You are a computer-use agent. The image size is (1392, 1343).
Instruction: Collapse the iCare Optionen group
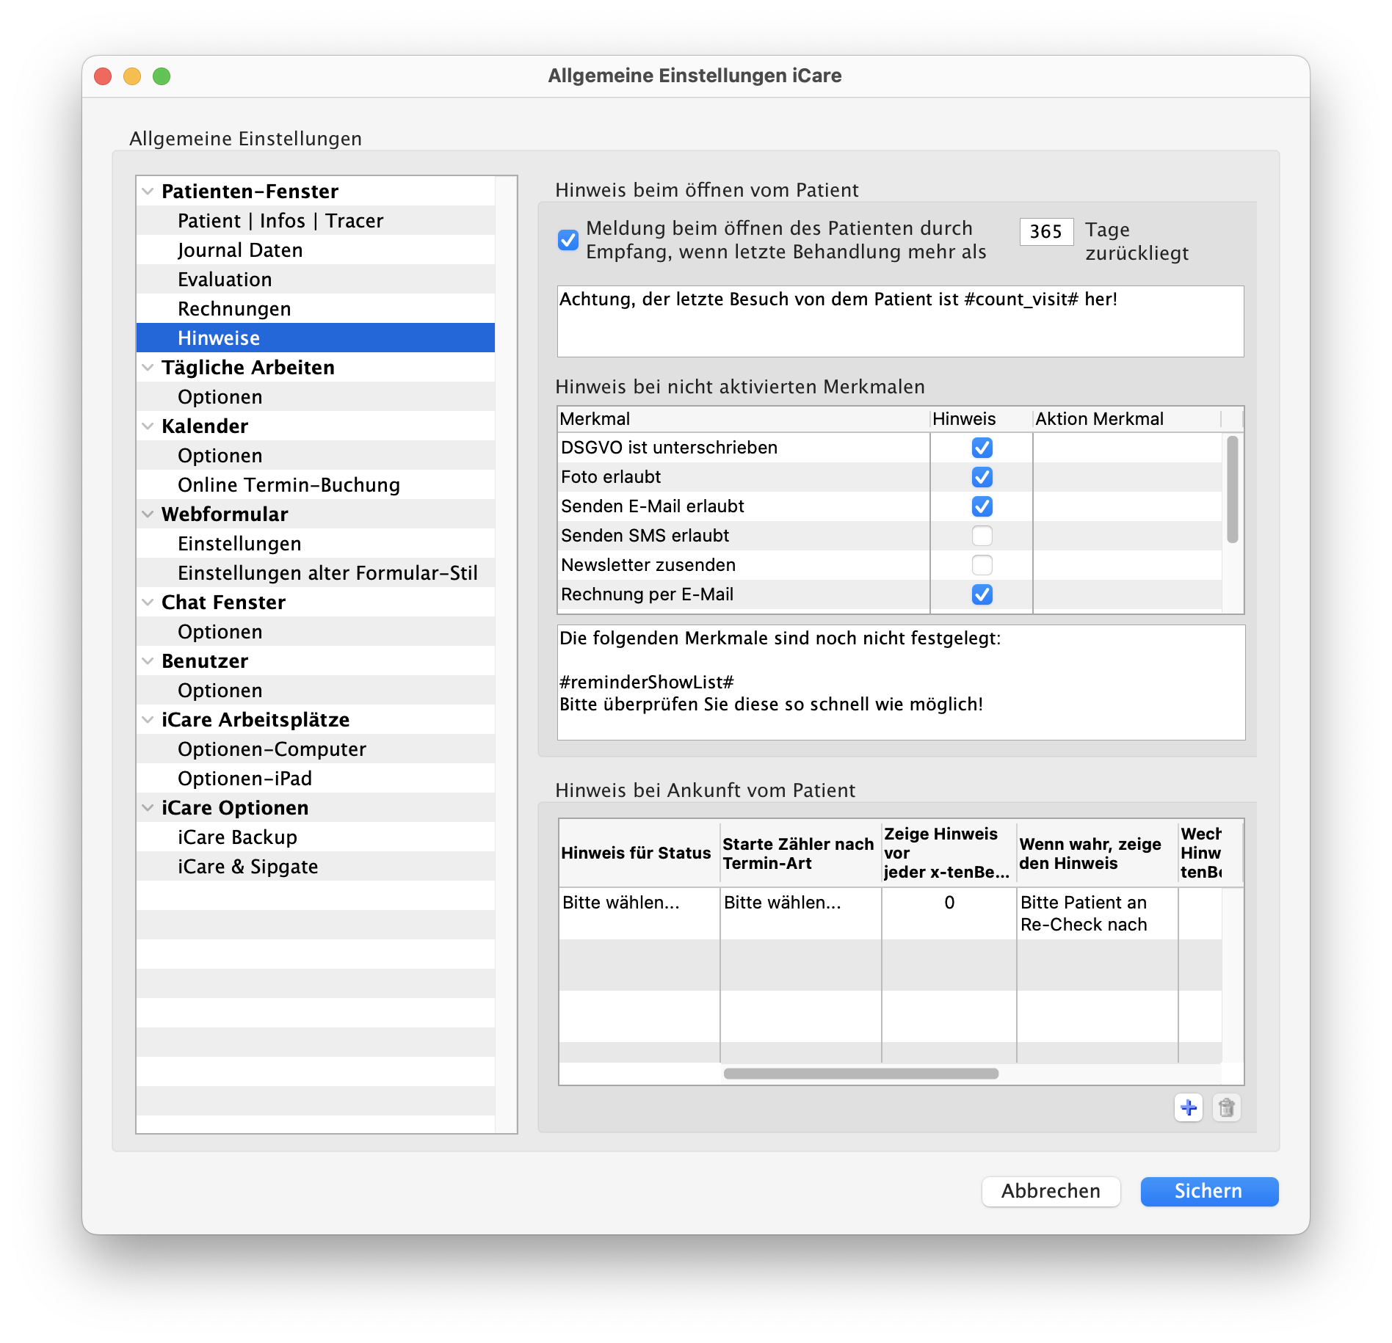(148, 808)
